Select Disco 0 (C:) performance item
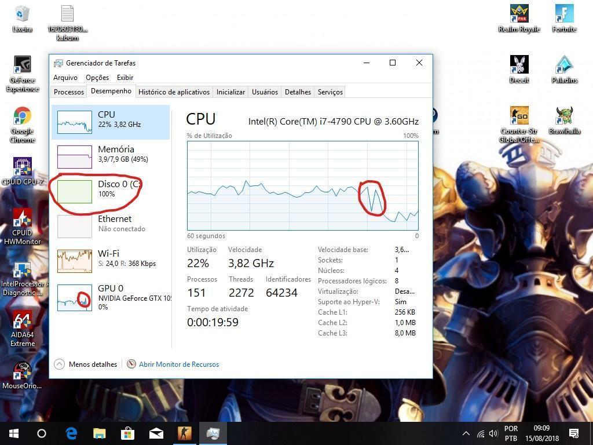The height and width of the screenshot is (445, 593). click(x=111, y=191)
